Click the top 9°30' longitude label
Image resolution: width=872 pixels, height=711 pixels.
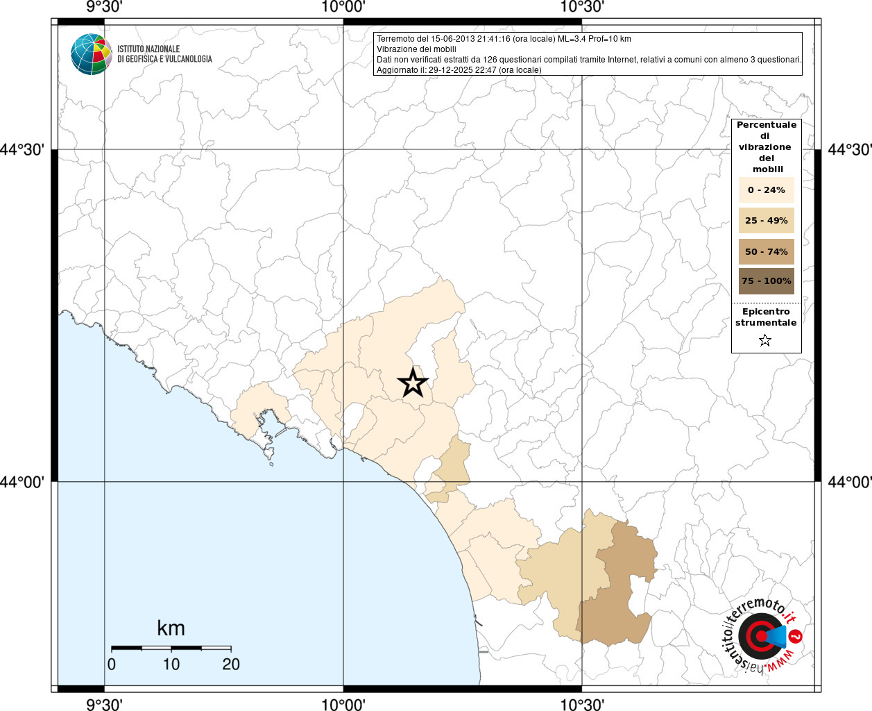click(104, 7)
